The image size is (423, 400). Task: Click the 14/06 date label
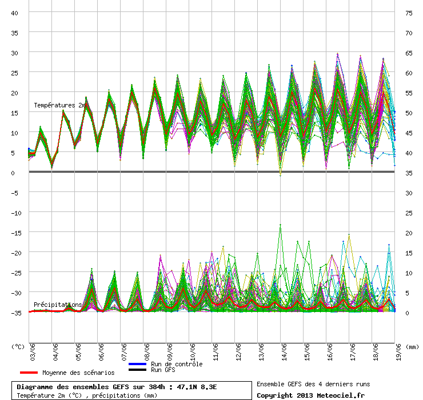(x=284, y=352)
